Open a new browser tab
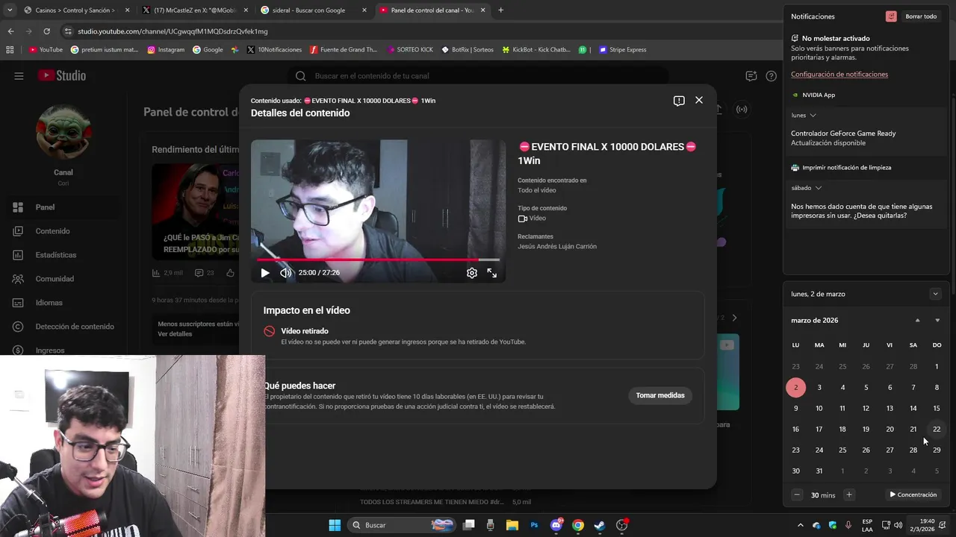 click(x=500, y=10)
